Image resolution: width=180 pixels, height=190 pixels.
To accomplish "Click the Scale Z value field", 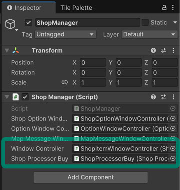I will pyautogui.click(x=165, y=83).
